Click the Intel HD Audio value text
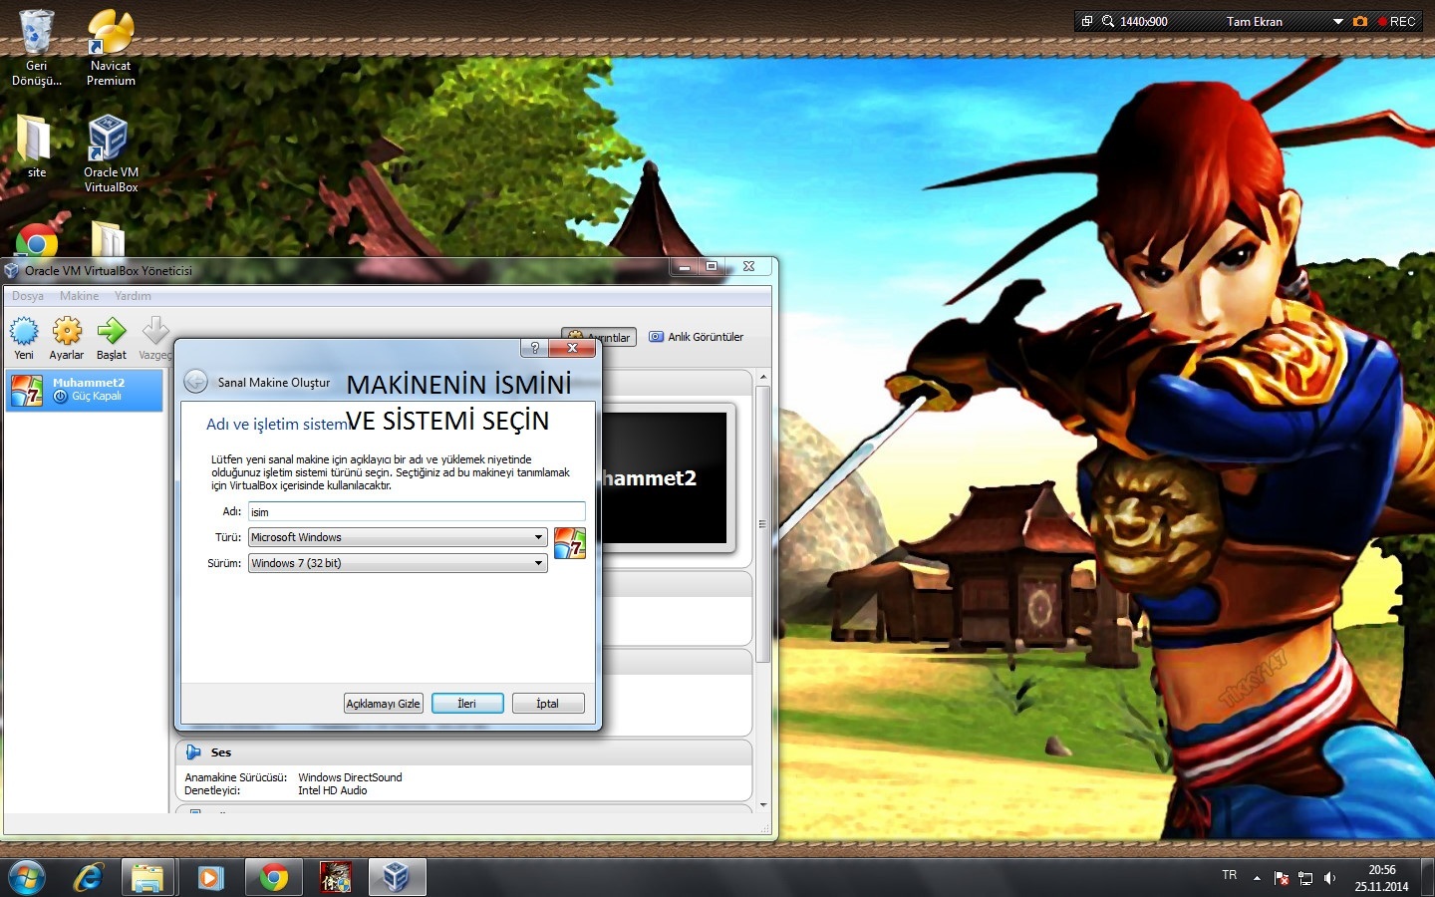1435x897 pixels. coord(333,790)
